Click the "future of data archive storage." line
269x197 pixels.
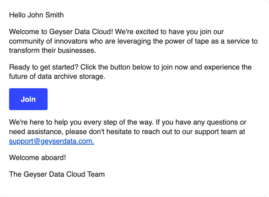[x=56, y=77]
